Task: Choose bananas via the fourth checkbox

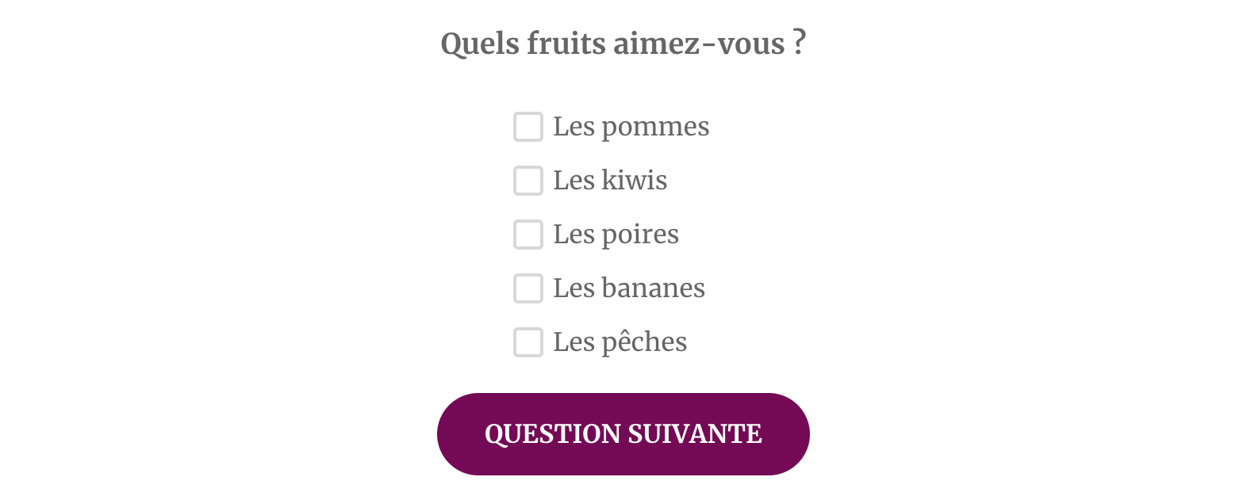Action: coord(528,288)
